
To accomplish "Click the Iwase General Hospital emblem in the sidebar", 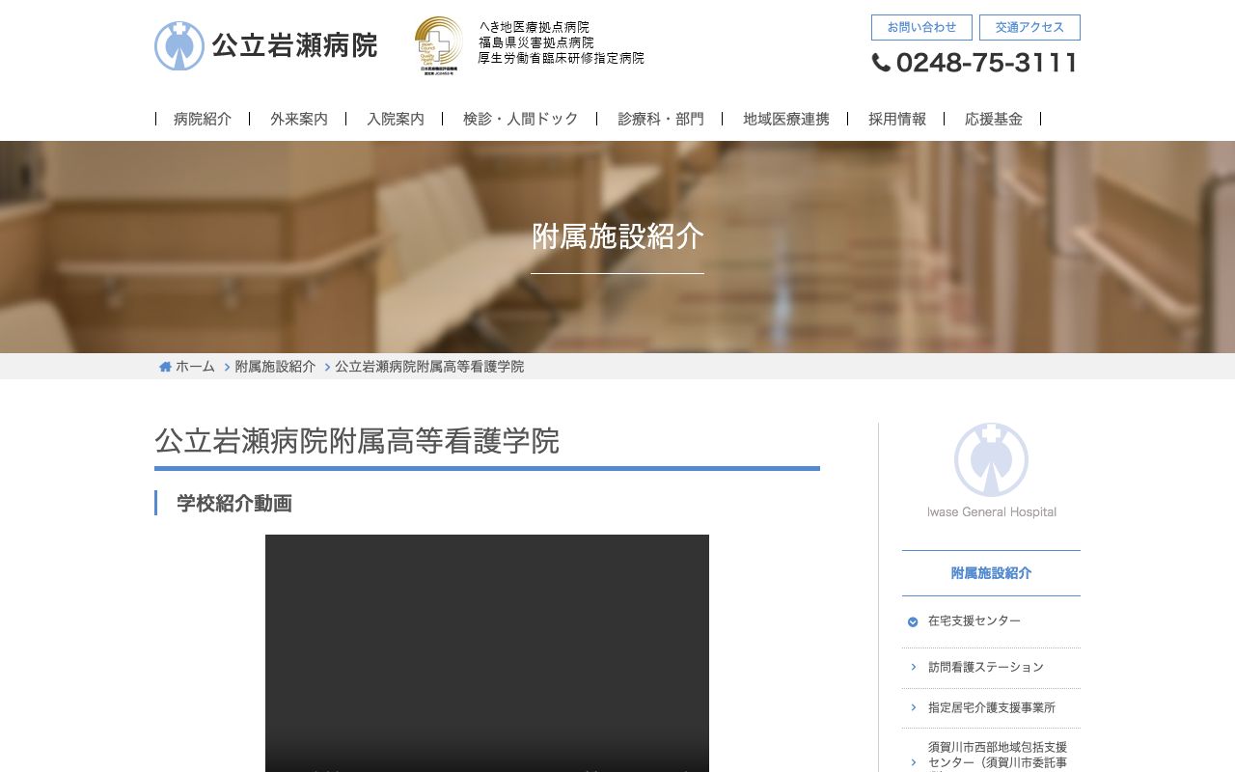I will [x=990, y=458].
